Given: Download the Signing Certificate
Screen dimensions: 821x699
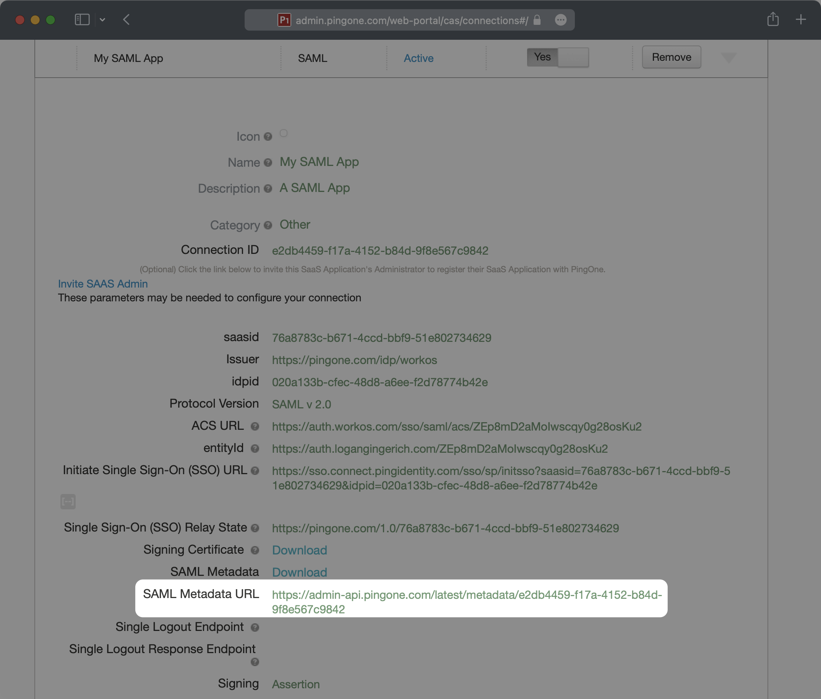Looking at the screenshot, I should pyautogui.click(x=299, y=550).
